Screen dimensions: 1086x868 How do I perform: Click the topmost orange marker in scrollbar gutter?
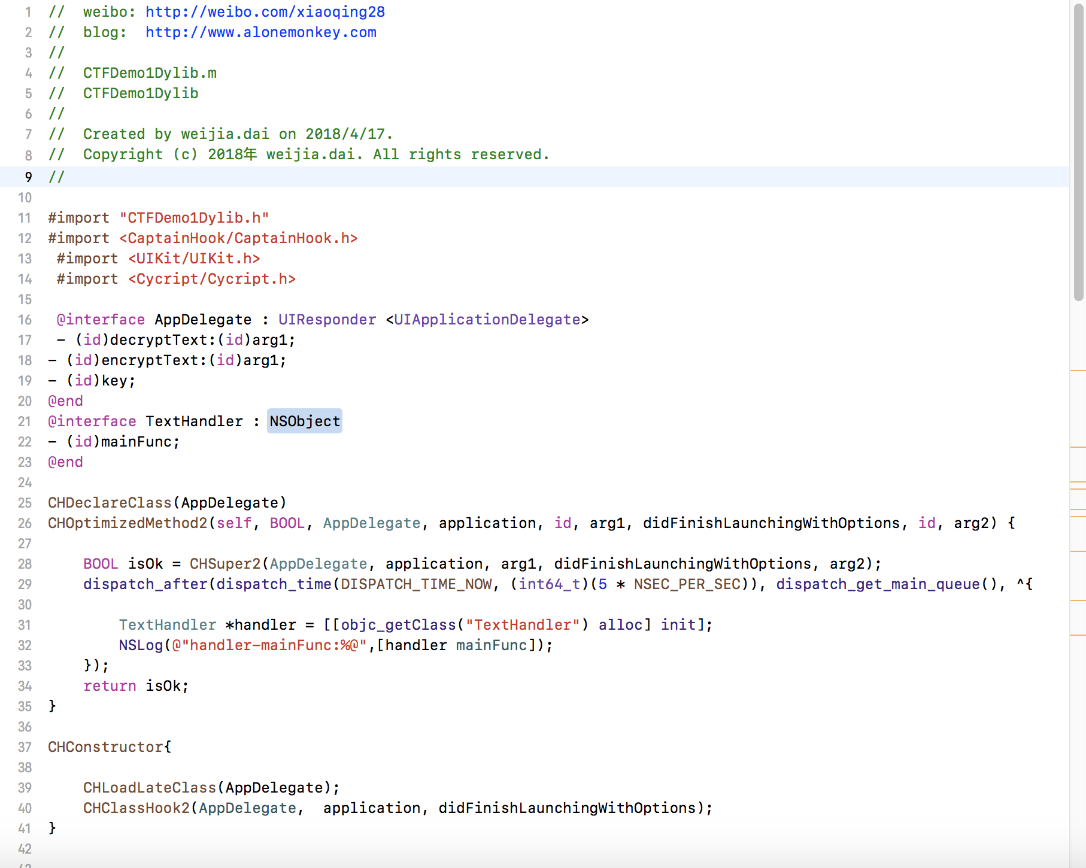pyautogui.click(x=1078, y=371)
